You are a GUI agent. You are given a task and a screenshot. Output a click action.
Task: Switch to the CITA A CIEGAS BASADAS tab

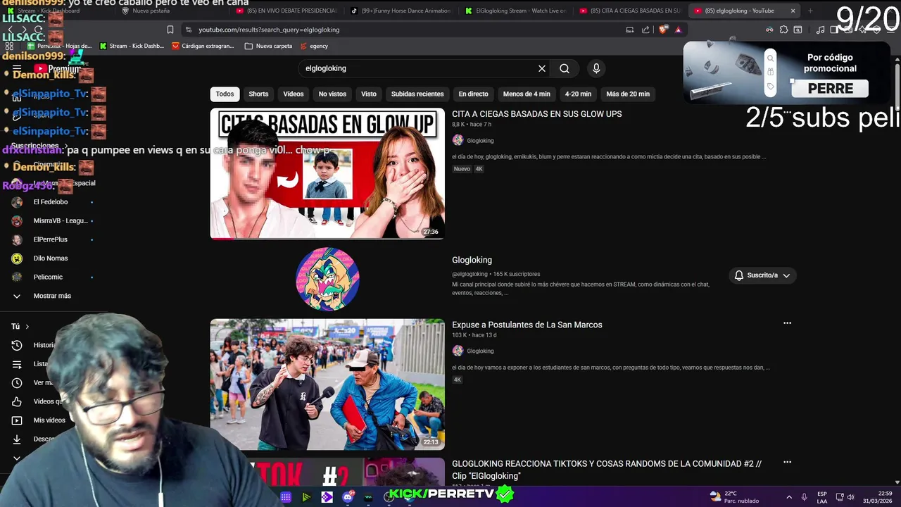tap(630, 11)
